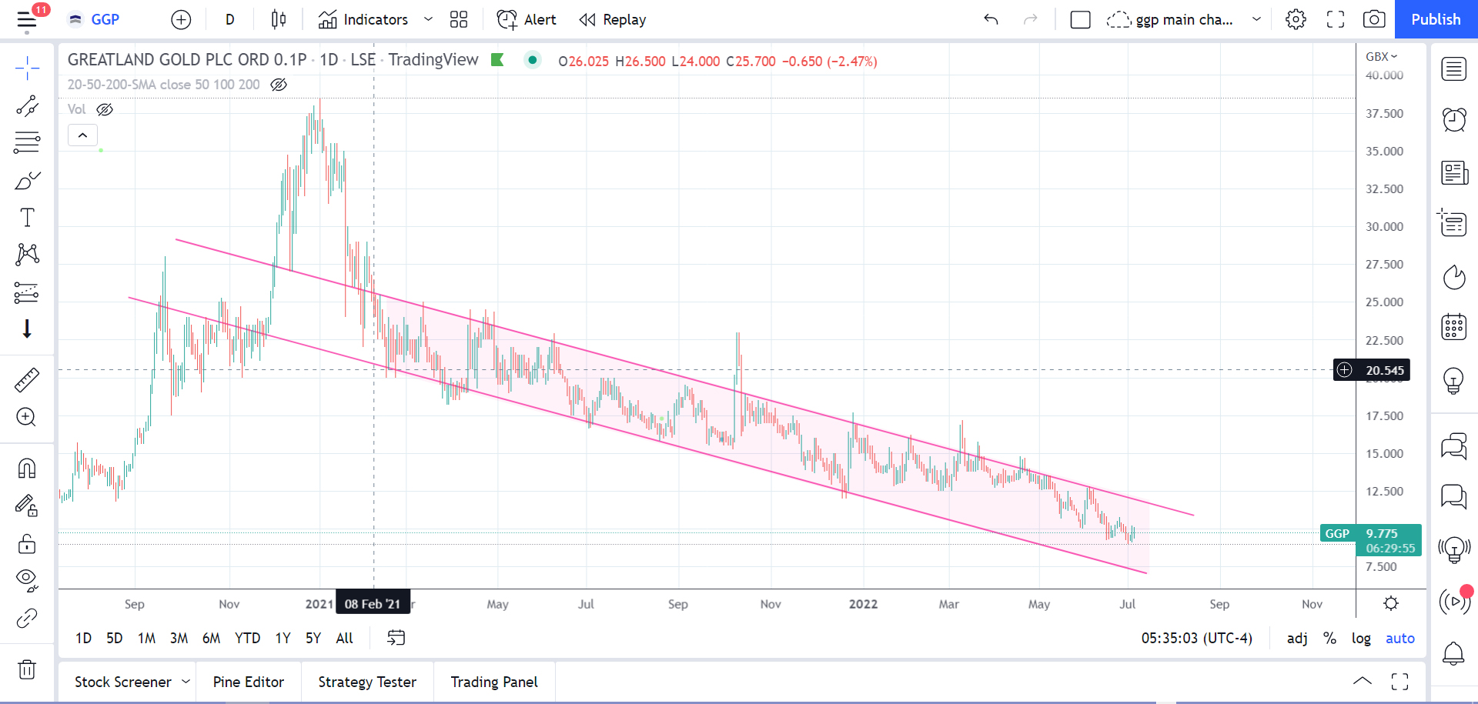Select the Text annotation tool
This screenshot has width=1478, height=704.
(27, 218)
